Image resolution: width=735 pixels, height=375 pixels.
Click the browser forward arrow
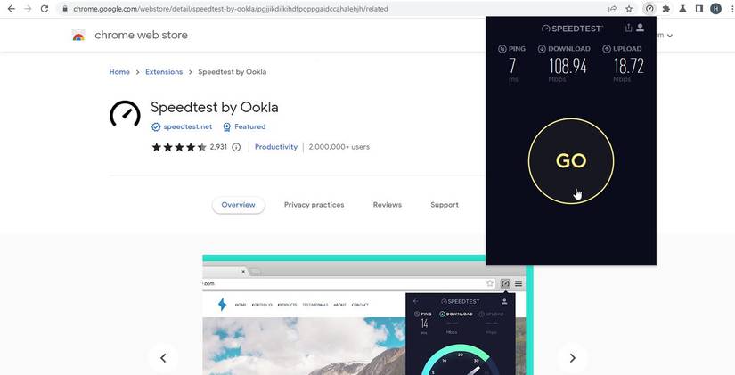28,8
